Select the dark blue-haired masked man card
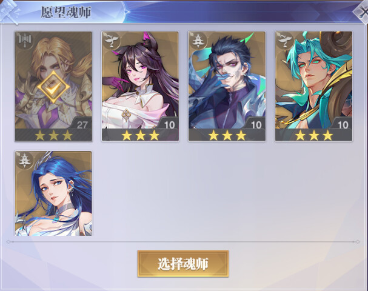 click(x=227, y=86)
